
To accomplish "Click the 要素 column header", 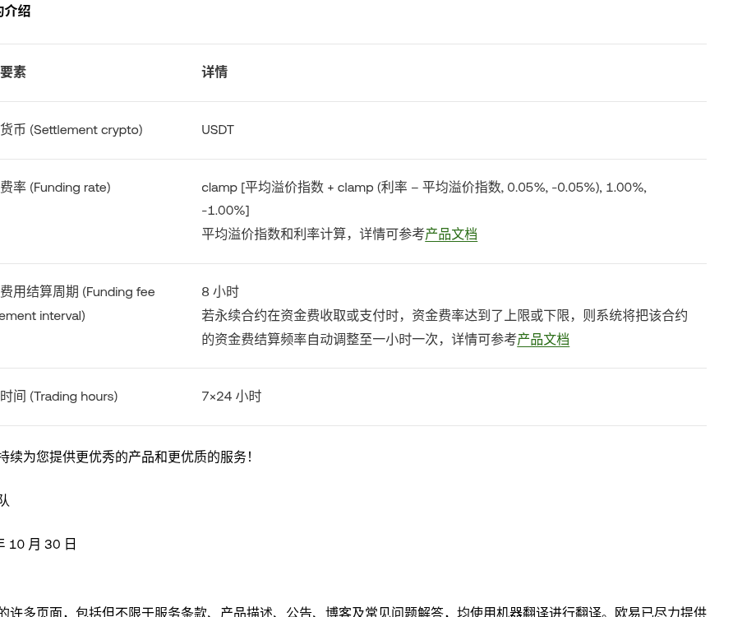I will pos(13,72).
